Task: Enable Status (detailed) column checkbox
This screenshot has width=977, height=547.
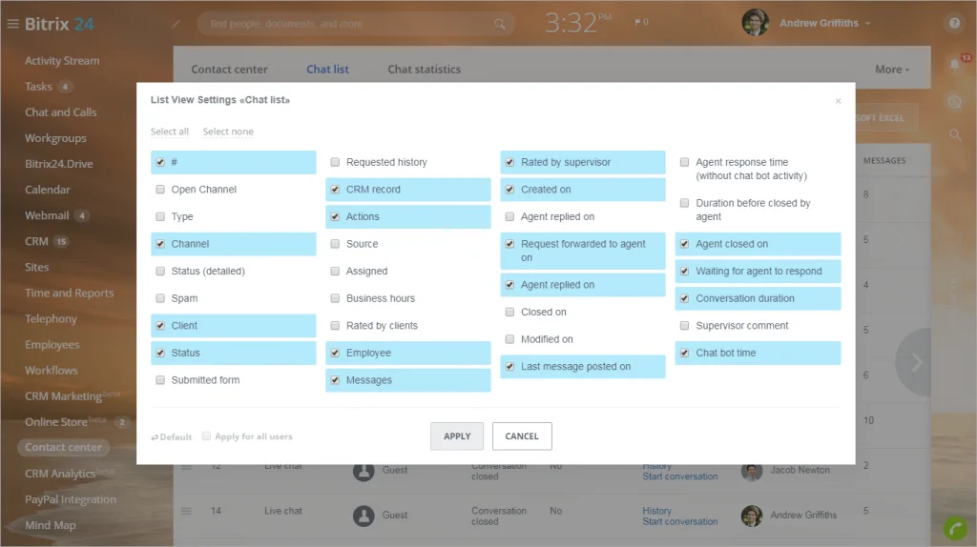Action: click(x=160, y=272)
